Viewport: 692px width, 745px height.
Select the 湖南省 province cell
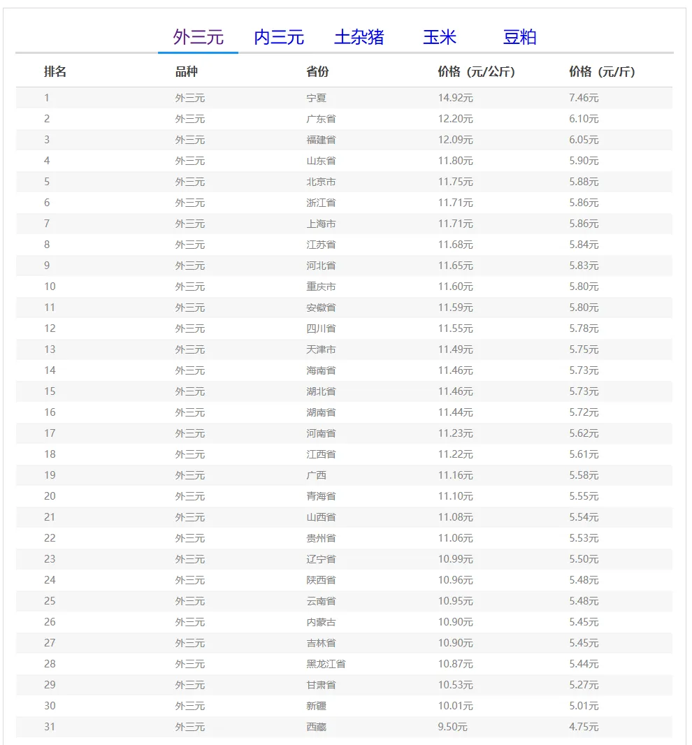tap(321, 412)
